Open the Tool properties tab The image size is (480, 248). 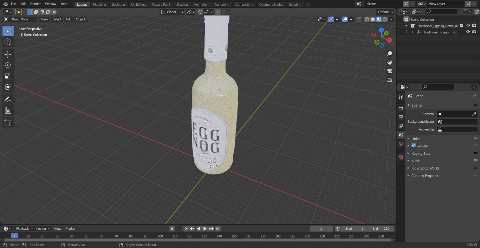tap(401, 97)
